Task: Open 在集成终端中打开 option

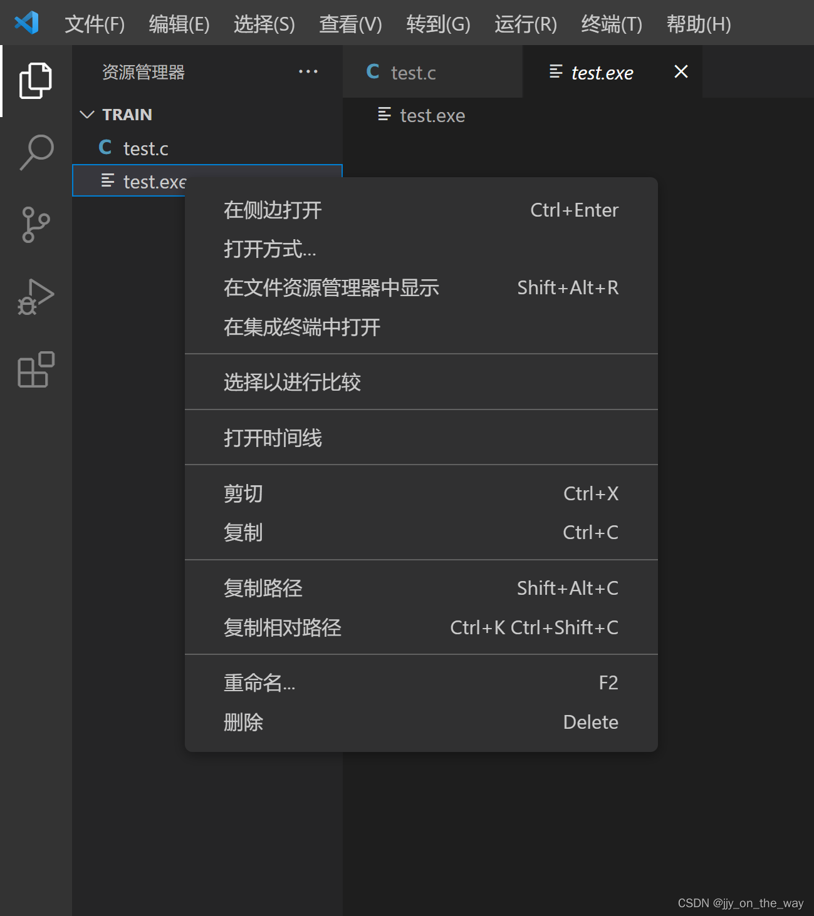Action: click(x=301, y=327)
